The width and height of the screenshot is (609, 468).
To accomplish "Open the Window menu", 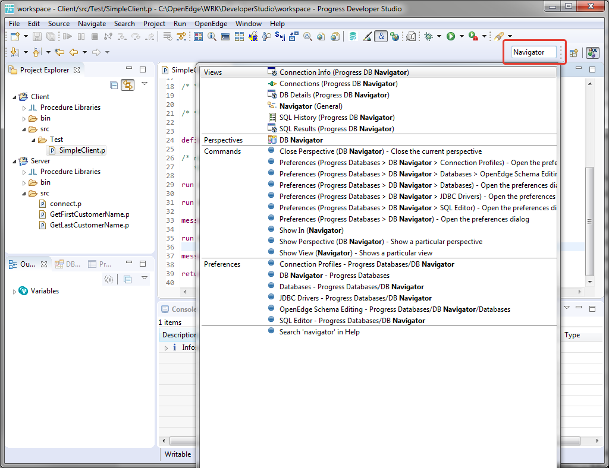I will 249,24.
